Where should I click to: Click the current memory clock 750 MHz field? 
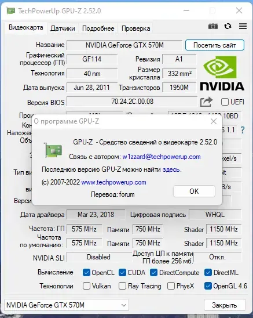[148, 229]
